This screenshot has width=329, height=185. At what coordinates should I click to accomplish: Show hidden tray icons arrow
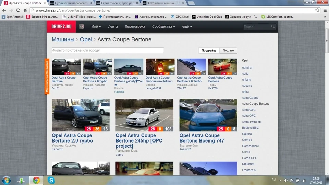[x=280, y=181]
